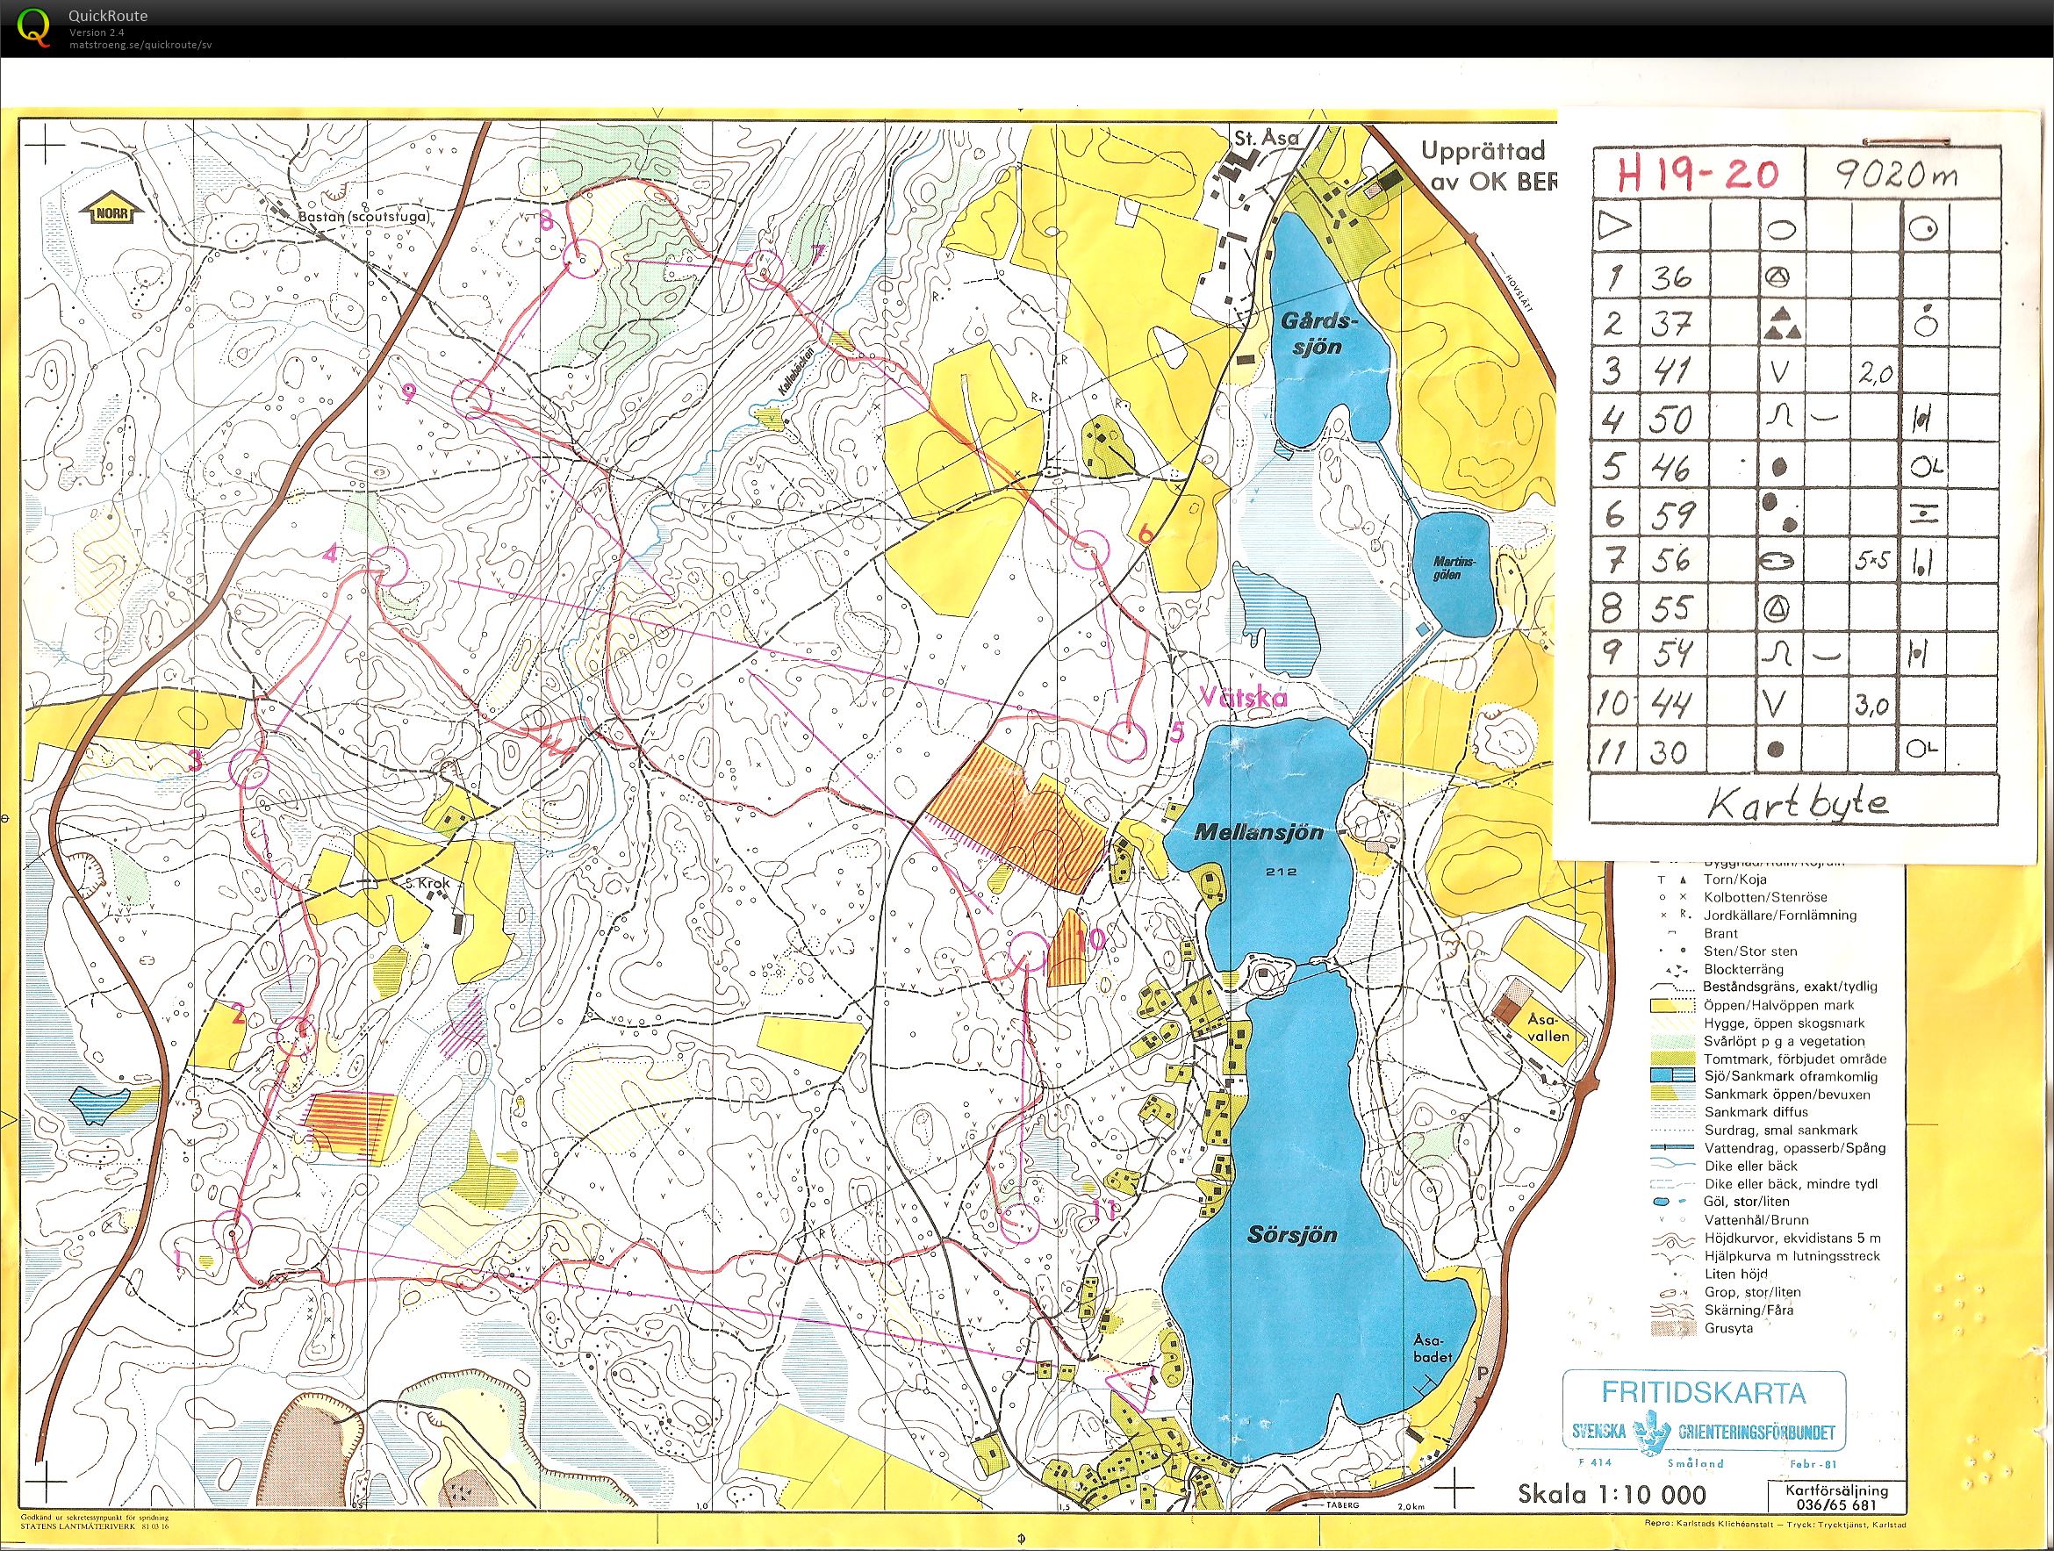Click the "Åsabadet" label
The image size is (2054, 1551).
tap(1433, 1348)
